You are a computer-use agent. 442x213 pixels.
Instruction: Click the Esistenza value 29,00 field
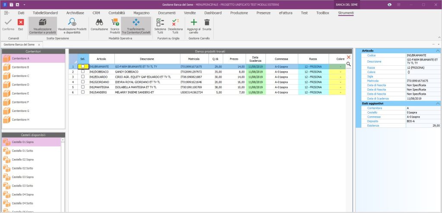[423, 125]
